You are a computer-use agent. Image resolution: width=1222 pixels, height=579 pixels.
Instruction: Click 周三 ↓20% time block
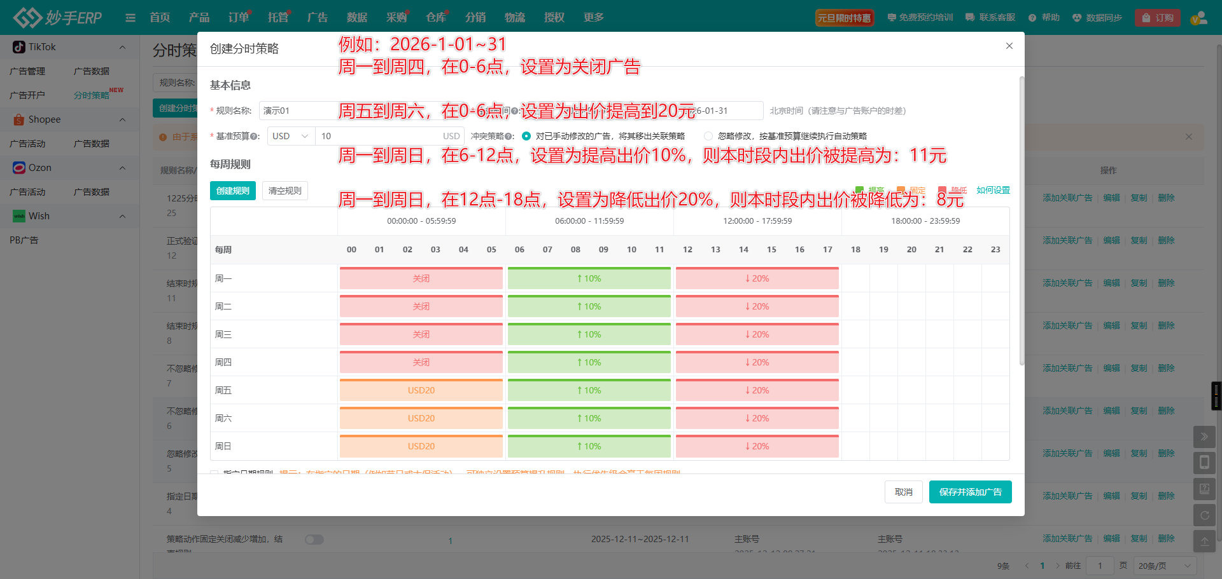click(757, 334)
